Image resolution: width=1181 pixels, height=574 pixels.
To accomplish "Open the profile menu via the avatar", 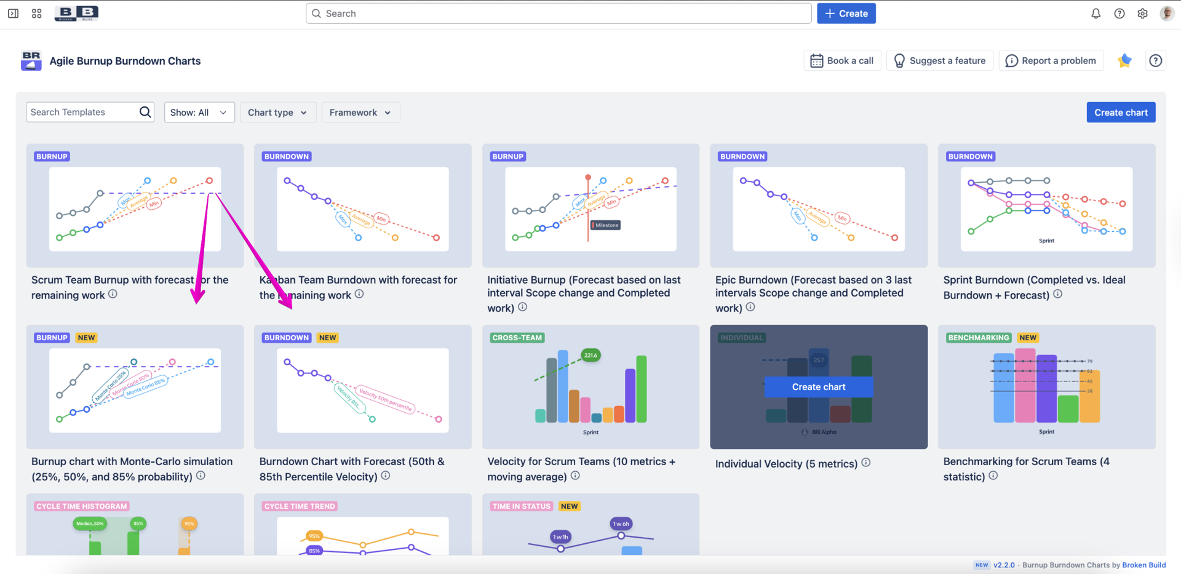I will [x=1167, y=13].
